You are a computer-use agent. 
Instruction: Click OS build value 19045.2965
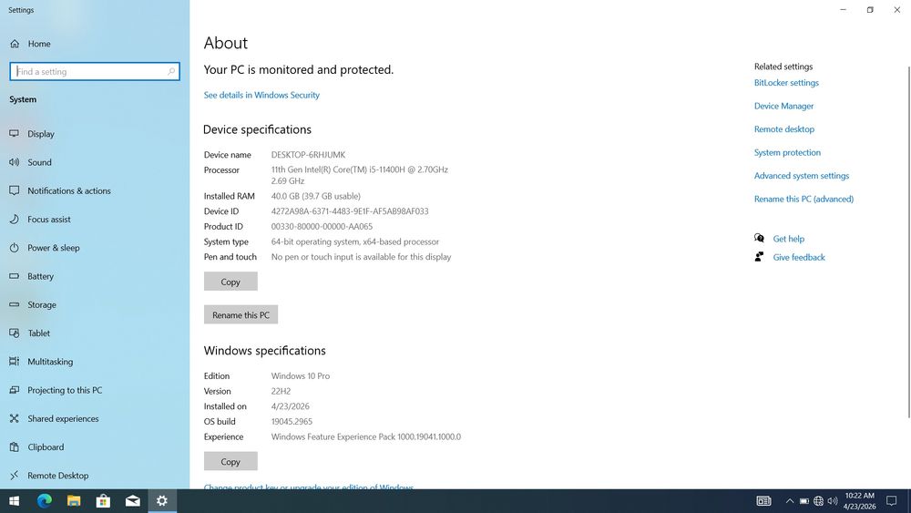pos(292,421)
